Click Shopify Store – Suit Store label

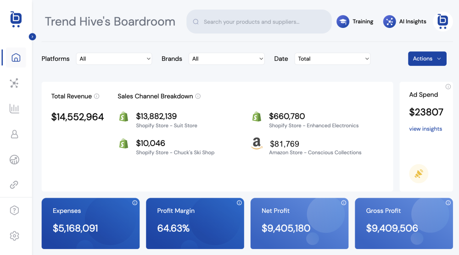point(167,125)
